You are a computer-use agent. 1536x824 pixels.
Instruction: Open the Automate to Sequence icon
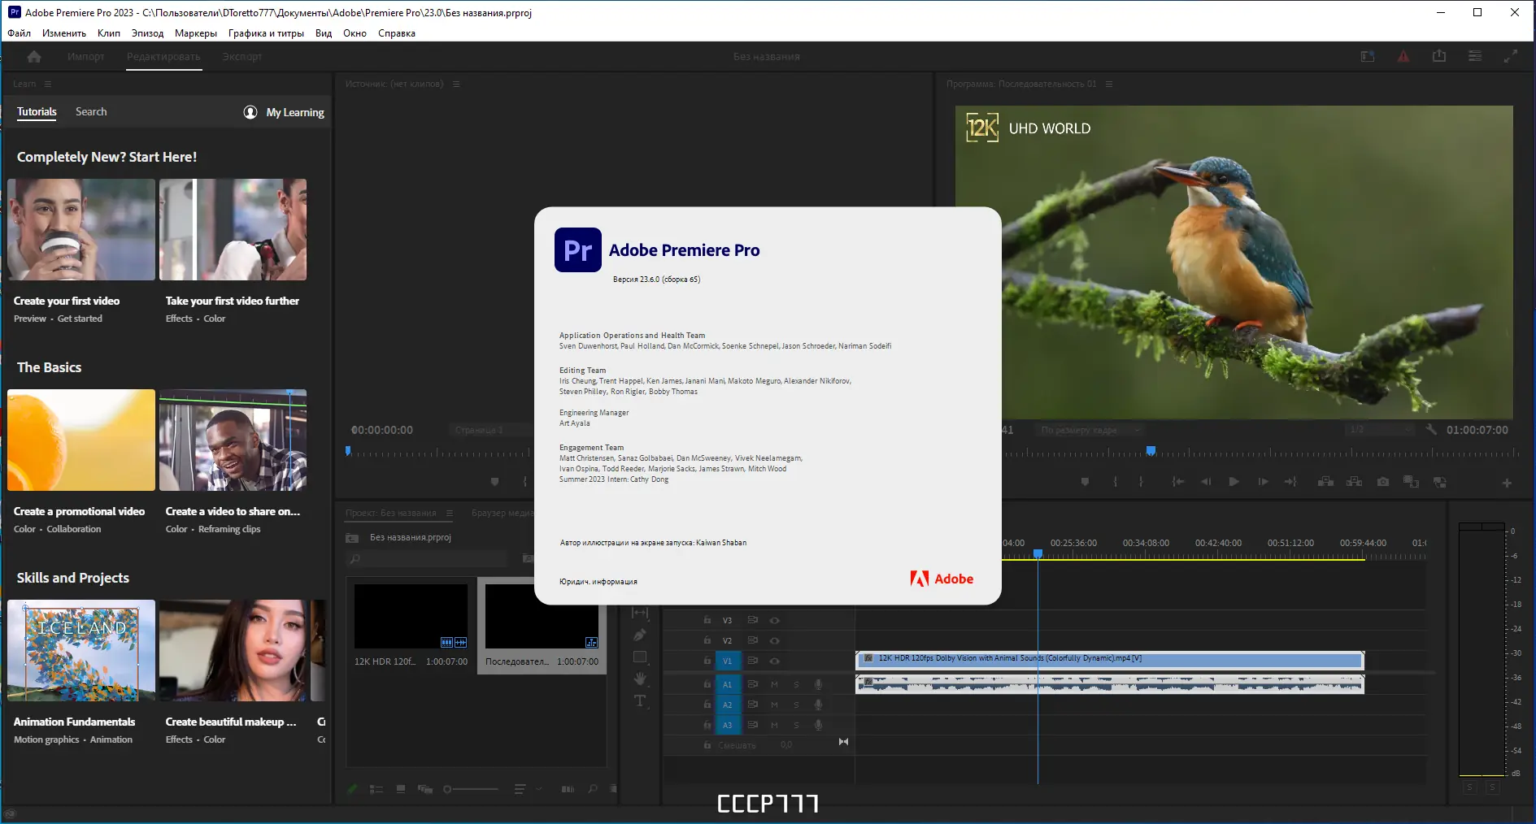(x=568, y=789)
